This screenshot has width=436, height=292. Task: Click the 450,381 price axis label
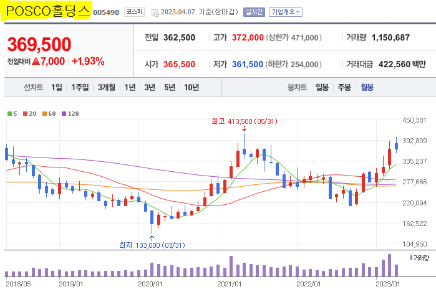pyautogui.click(x=414, y=120)
